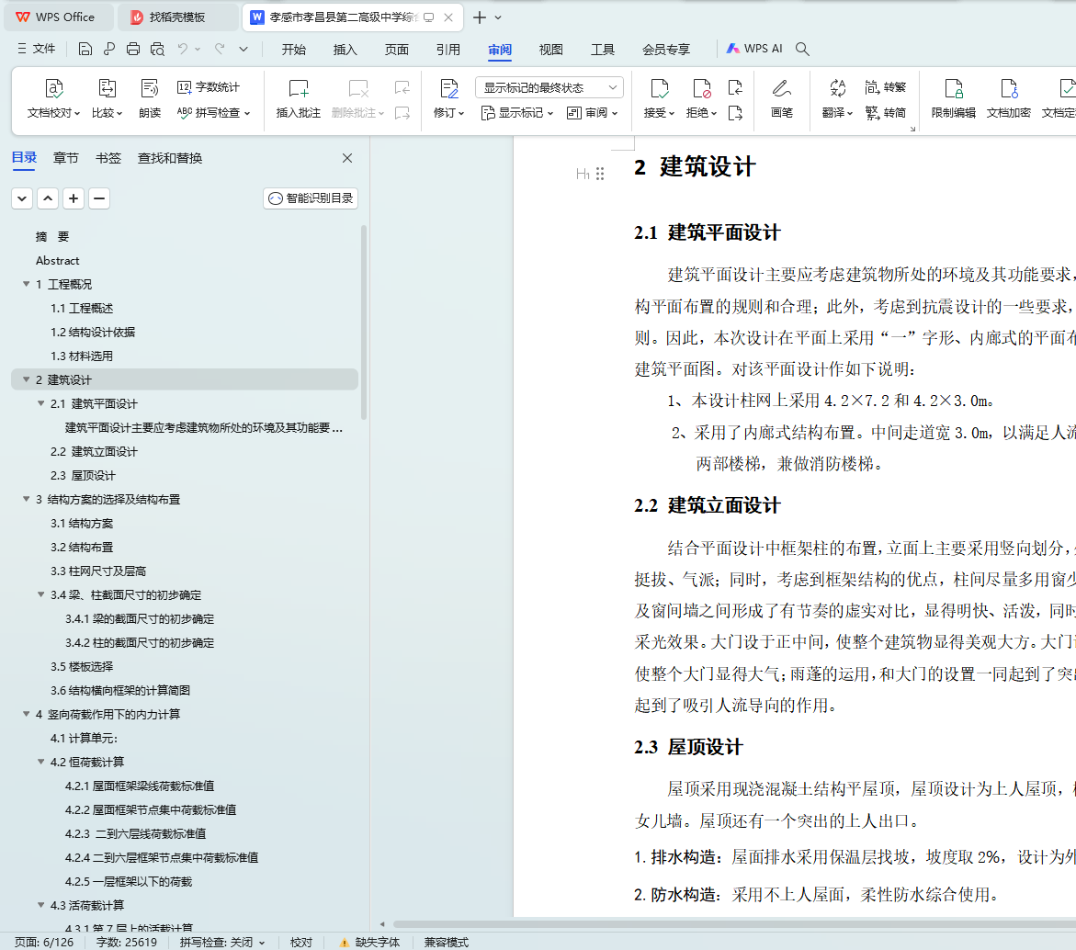Click the undo arrow icon
1076x950 pixels.
183,49
